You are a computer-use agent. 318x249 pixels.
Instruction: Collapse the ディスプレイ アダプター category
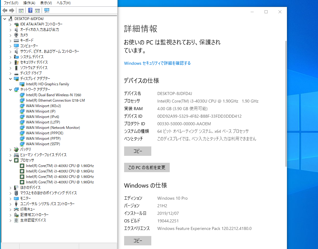pos(10,79)
